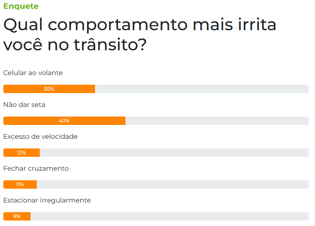Click the orange 30% progress bar

49,89
